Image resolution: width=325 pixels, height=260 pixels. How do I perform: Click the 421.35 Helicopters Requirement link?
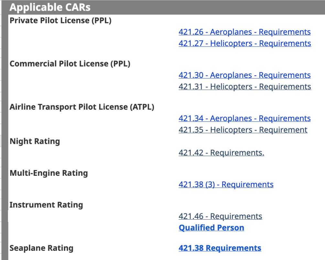(x=243, y=130)
